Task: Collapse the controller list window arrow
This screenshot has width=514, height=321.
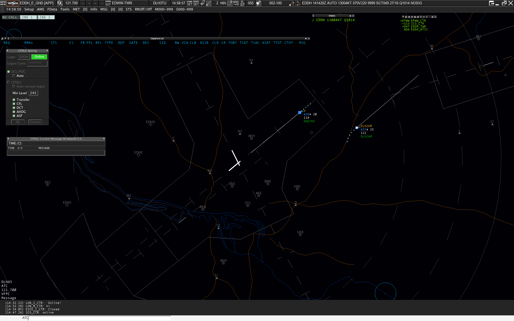Action: (432, 17)
